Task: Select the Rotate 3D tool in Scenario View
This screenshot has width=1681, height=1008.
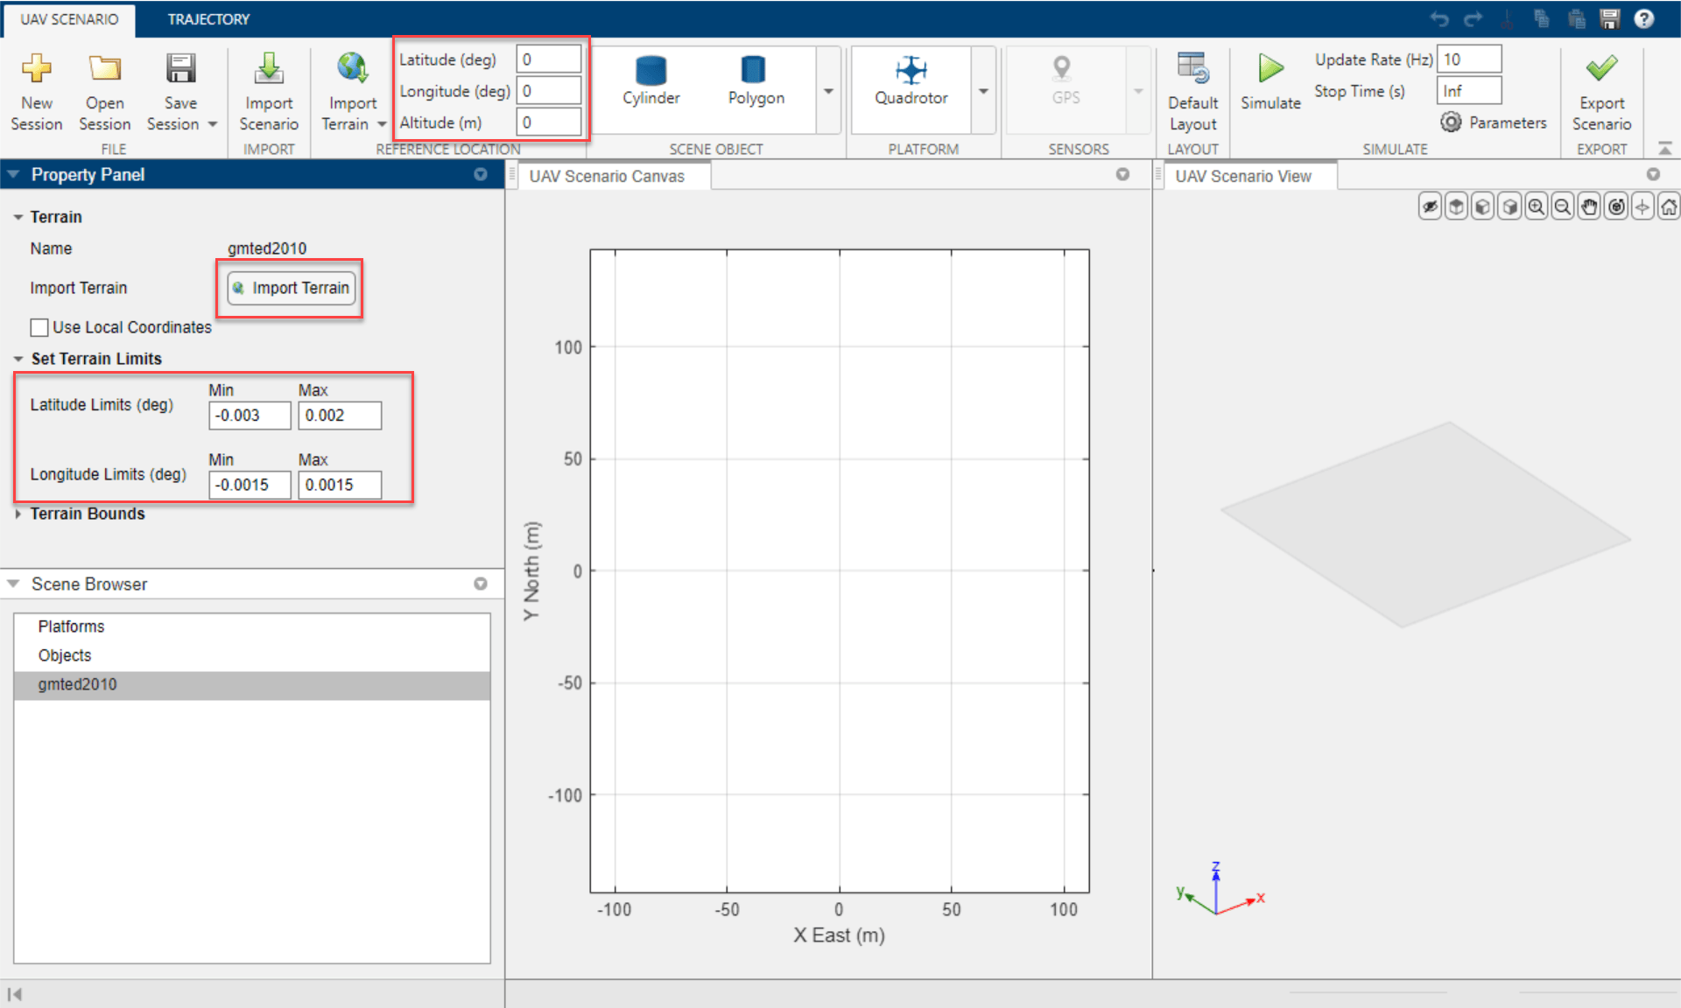Action: click(x=1617, y=207)
